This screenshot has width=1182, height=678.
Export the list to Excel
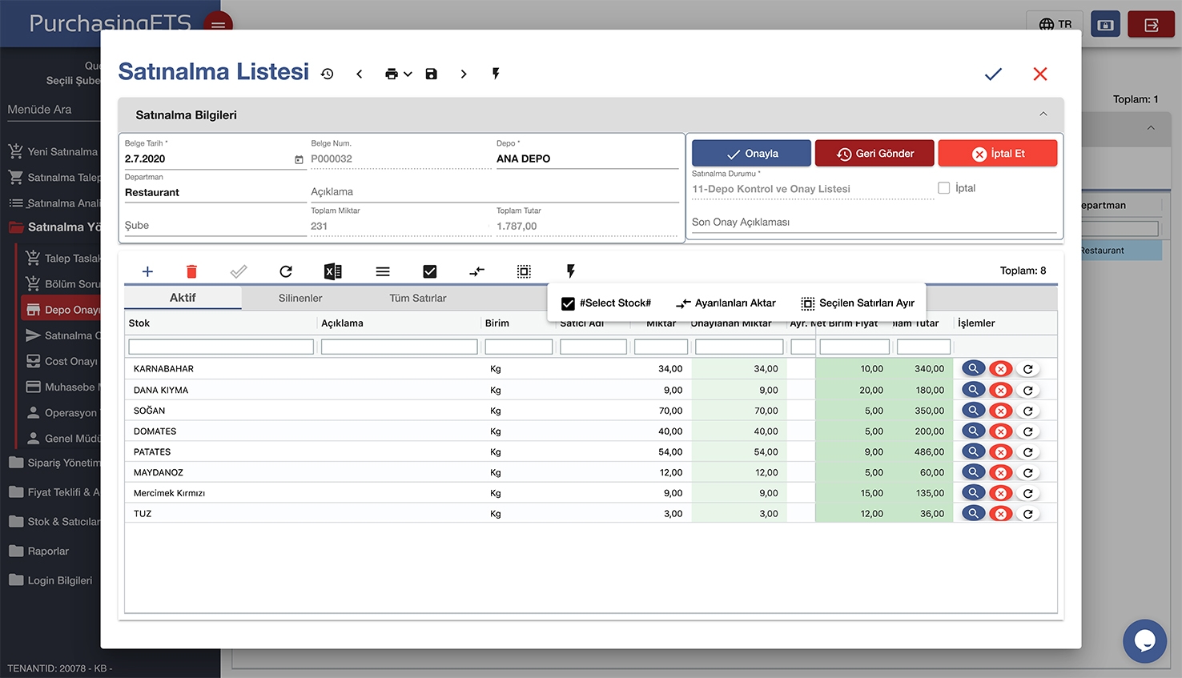pyautogui.click(x=333, y=271)
